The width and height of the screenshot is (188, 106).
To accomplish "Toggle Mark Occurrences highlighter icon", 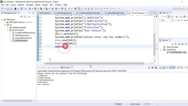I will [x=79, y=9].
